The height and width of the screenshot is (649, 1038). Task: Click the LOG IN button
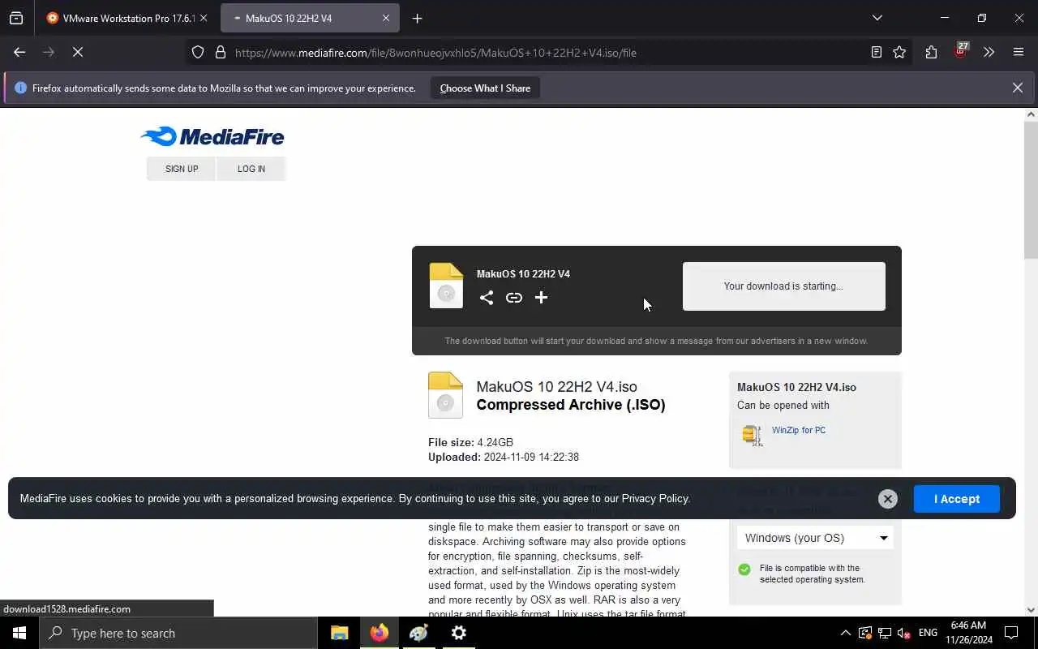pyautogui.click(x=251, y=169)
